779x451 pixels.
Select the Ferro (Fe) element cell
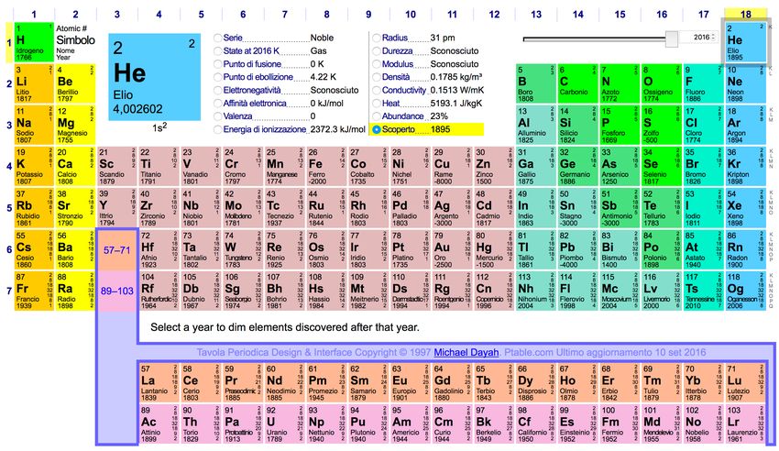point(326,167)
